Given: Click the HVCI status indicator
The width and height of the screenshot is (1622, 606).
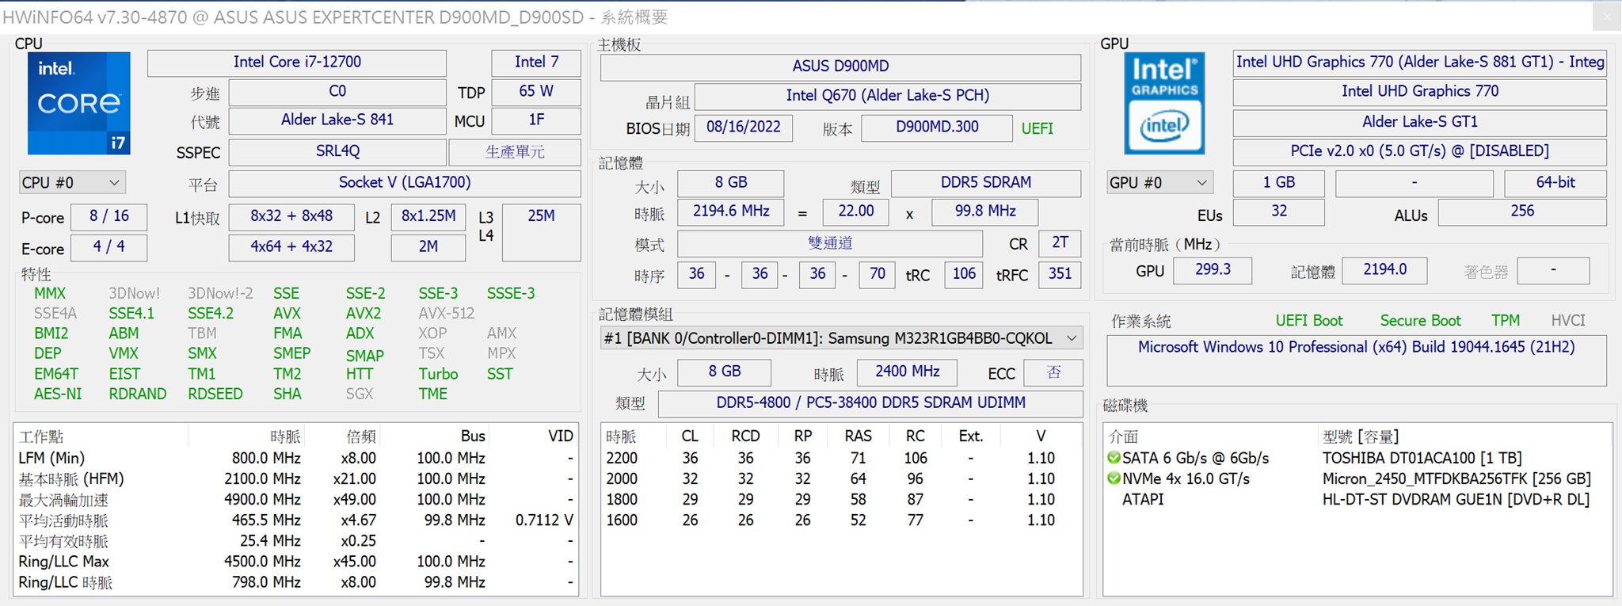Looking at the screenshot, I should [1567, 321].
